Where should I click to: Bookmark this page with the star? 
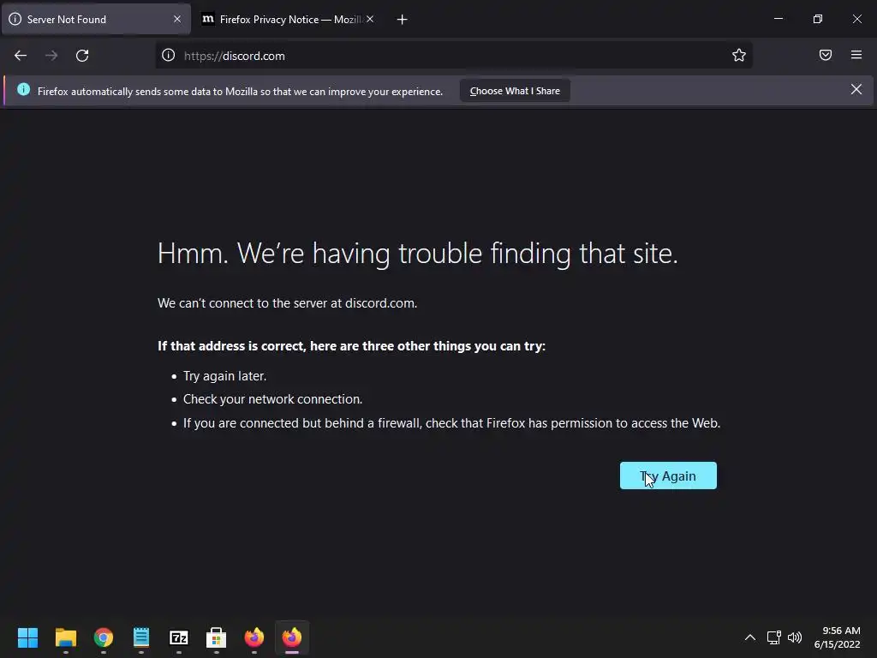click(739, 56)
